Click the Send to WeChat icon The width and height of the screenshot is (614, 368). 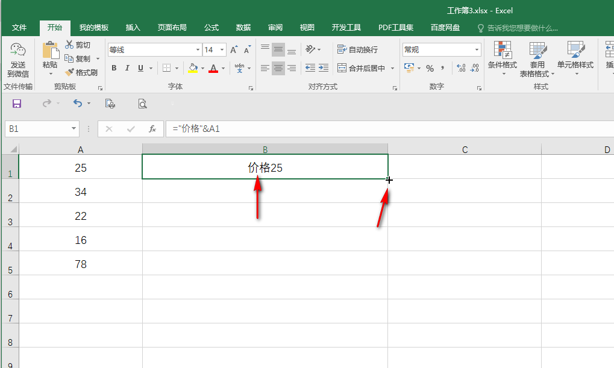[17, 50]
